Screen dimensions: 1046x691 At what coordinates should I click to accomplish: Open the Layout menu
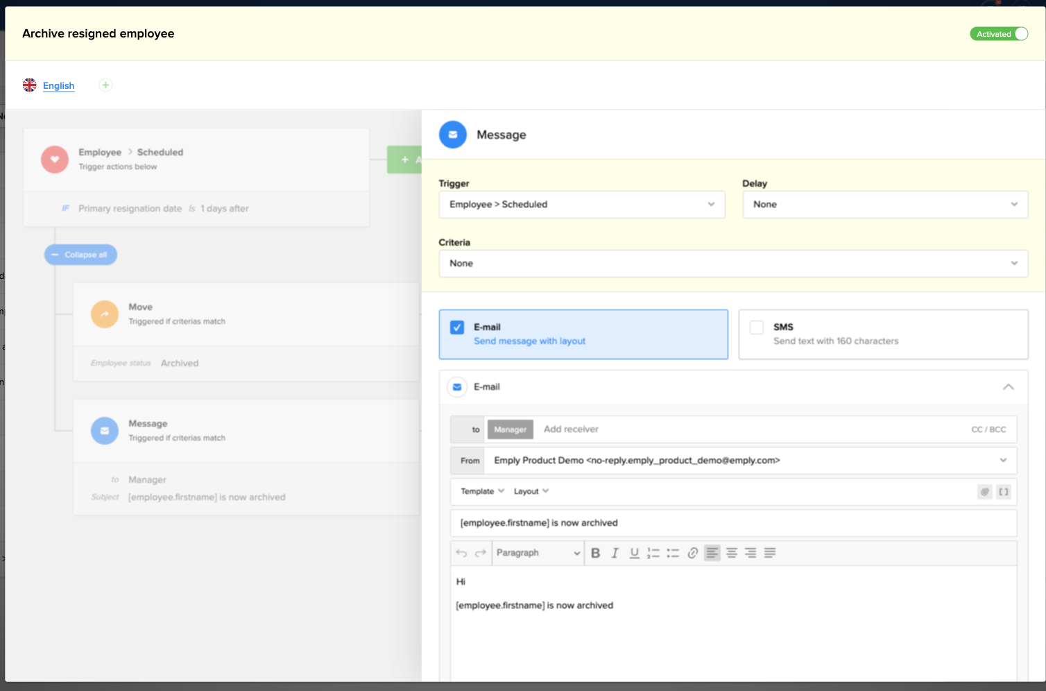pyautogui.click(x=531, y=491)
